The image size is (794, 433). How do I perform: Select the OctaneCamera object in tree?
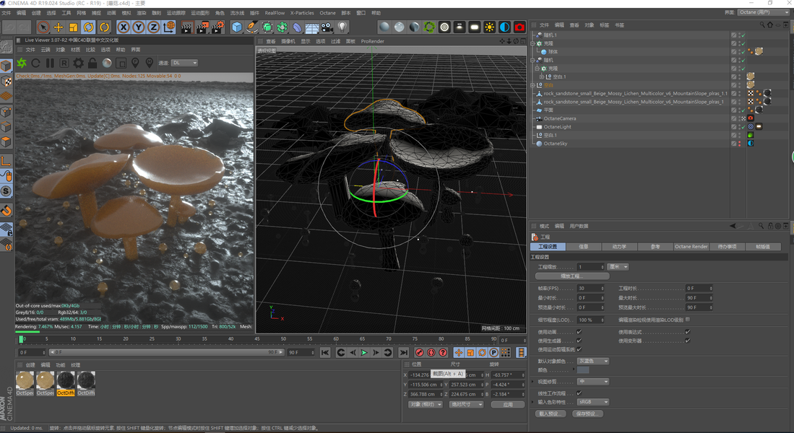coord(559,118)
